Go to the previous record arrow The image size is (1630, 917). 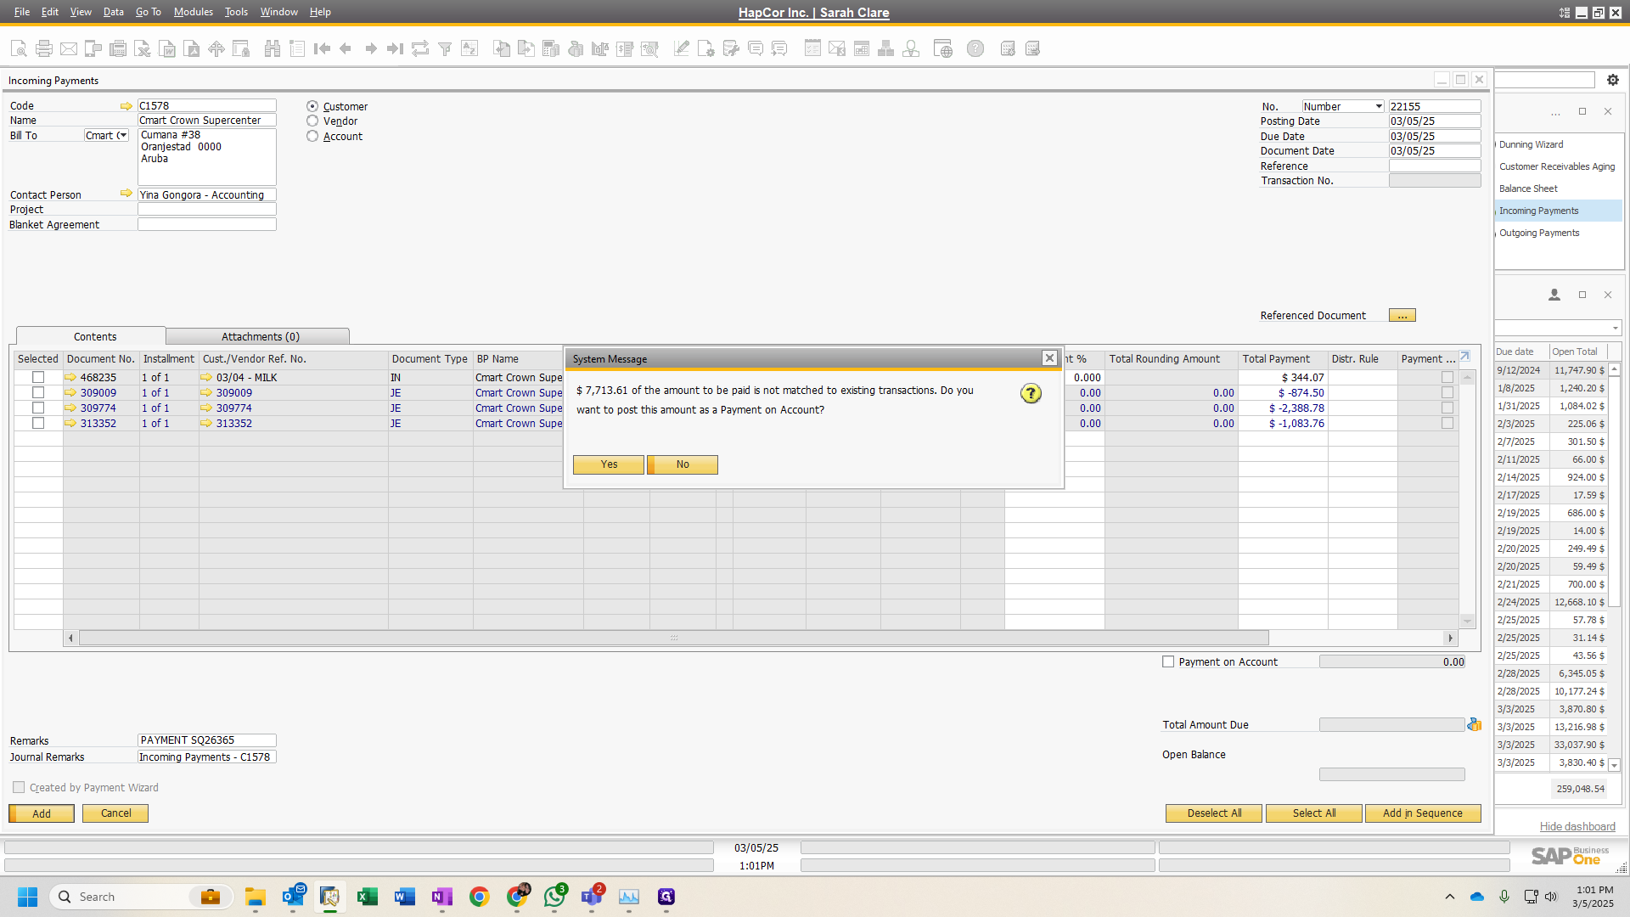click(346, 48)
